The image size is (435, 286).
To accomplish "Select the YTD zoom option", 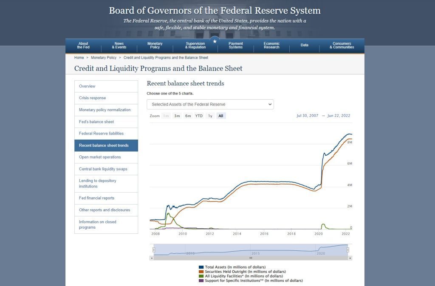I will (199, 116).
